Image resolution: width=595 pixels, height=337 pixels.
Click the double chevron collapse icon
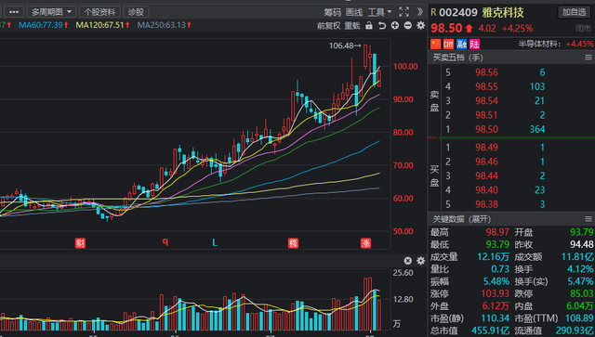pyautogui.click(x=420, y=12)
